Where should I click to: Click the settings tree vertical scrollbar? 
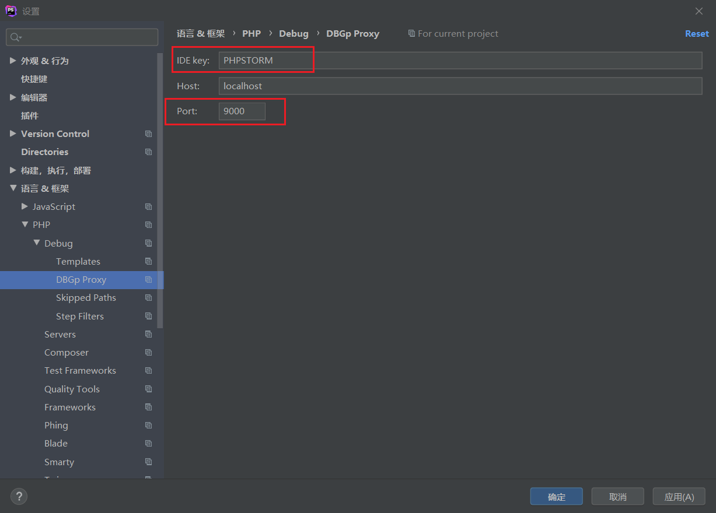160,191
